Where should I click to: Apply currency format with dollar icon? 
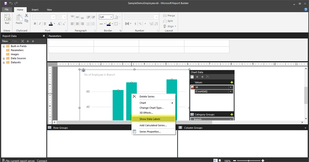tap(135, 24)
